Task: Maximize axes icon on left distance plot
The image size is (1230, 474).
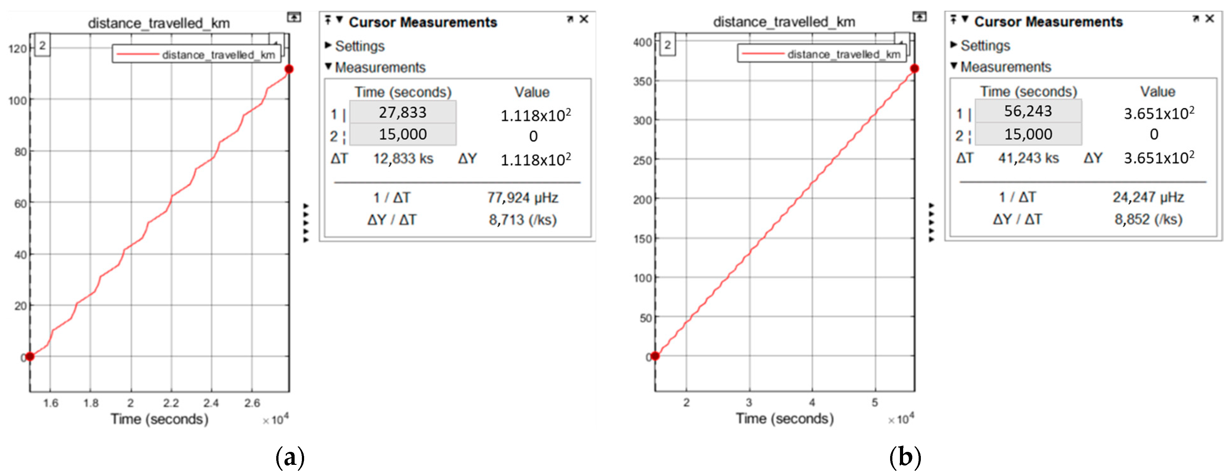Action: point(294,18)
